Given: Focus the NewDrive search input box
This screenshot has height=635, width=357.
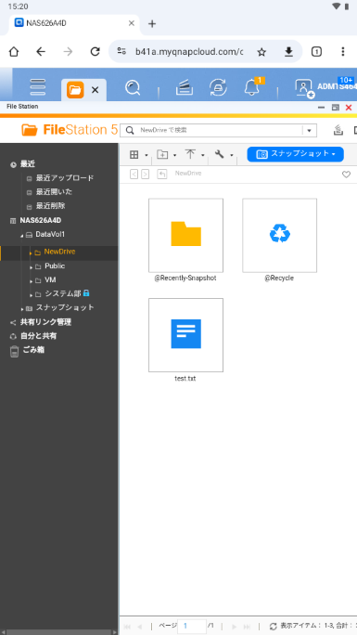Looking at the screenshot, I should (218, 130).
